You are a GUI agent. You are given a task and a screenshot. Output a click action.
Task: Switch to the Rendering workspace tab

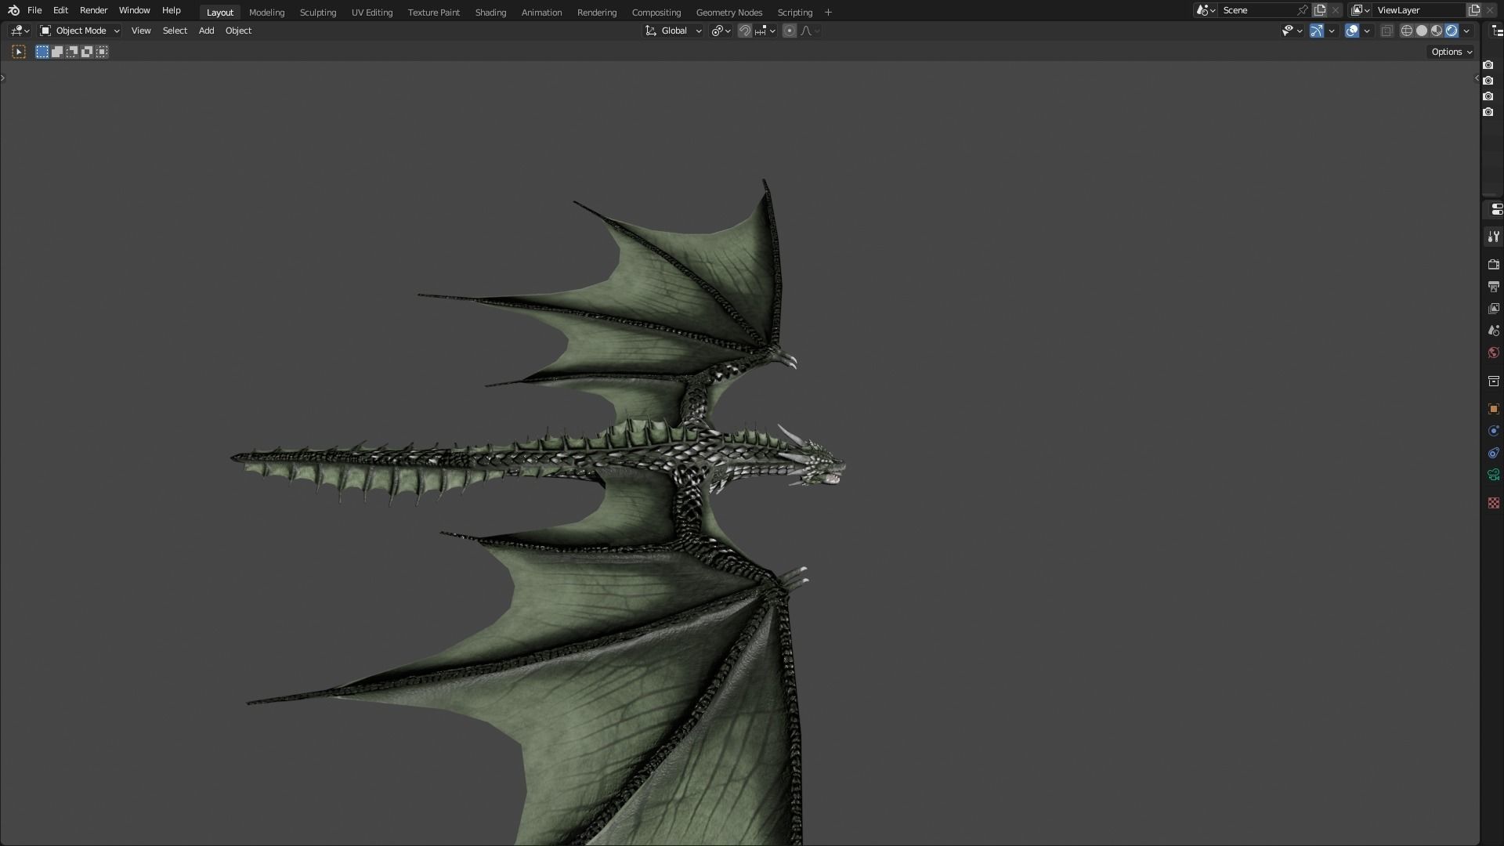click(x=597, y=13)
